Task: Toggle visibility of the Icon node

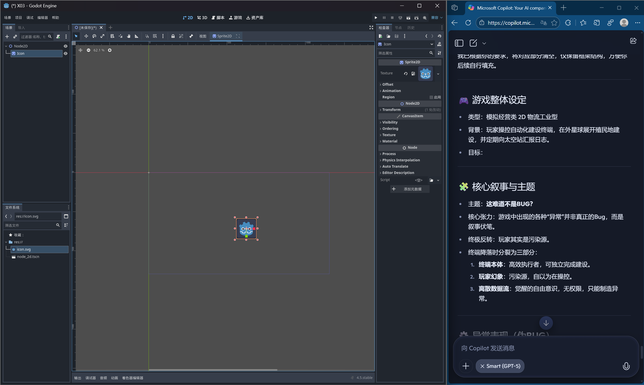Action: point(66,53)
